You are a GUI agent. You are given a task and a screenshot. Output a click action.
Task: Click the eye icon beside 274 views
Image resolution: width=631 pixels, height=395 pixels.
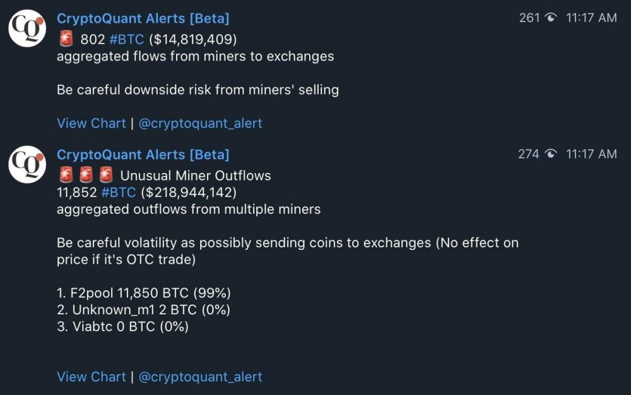point(551,154)
